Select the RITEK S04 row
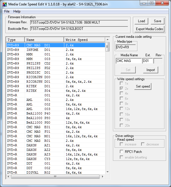Image resolution: width=171 pixels, height=187 pixels. [x=56, y=91]
